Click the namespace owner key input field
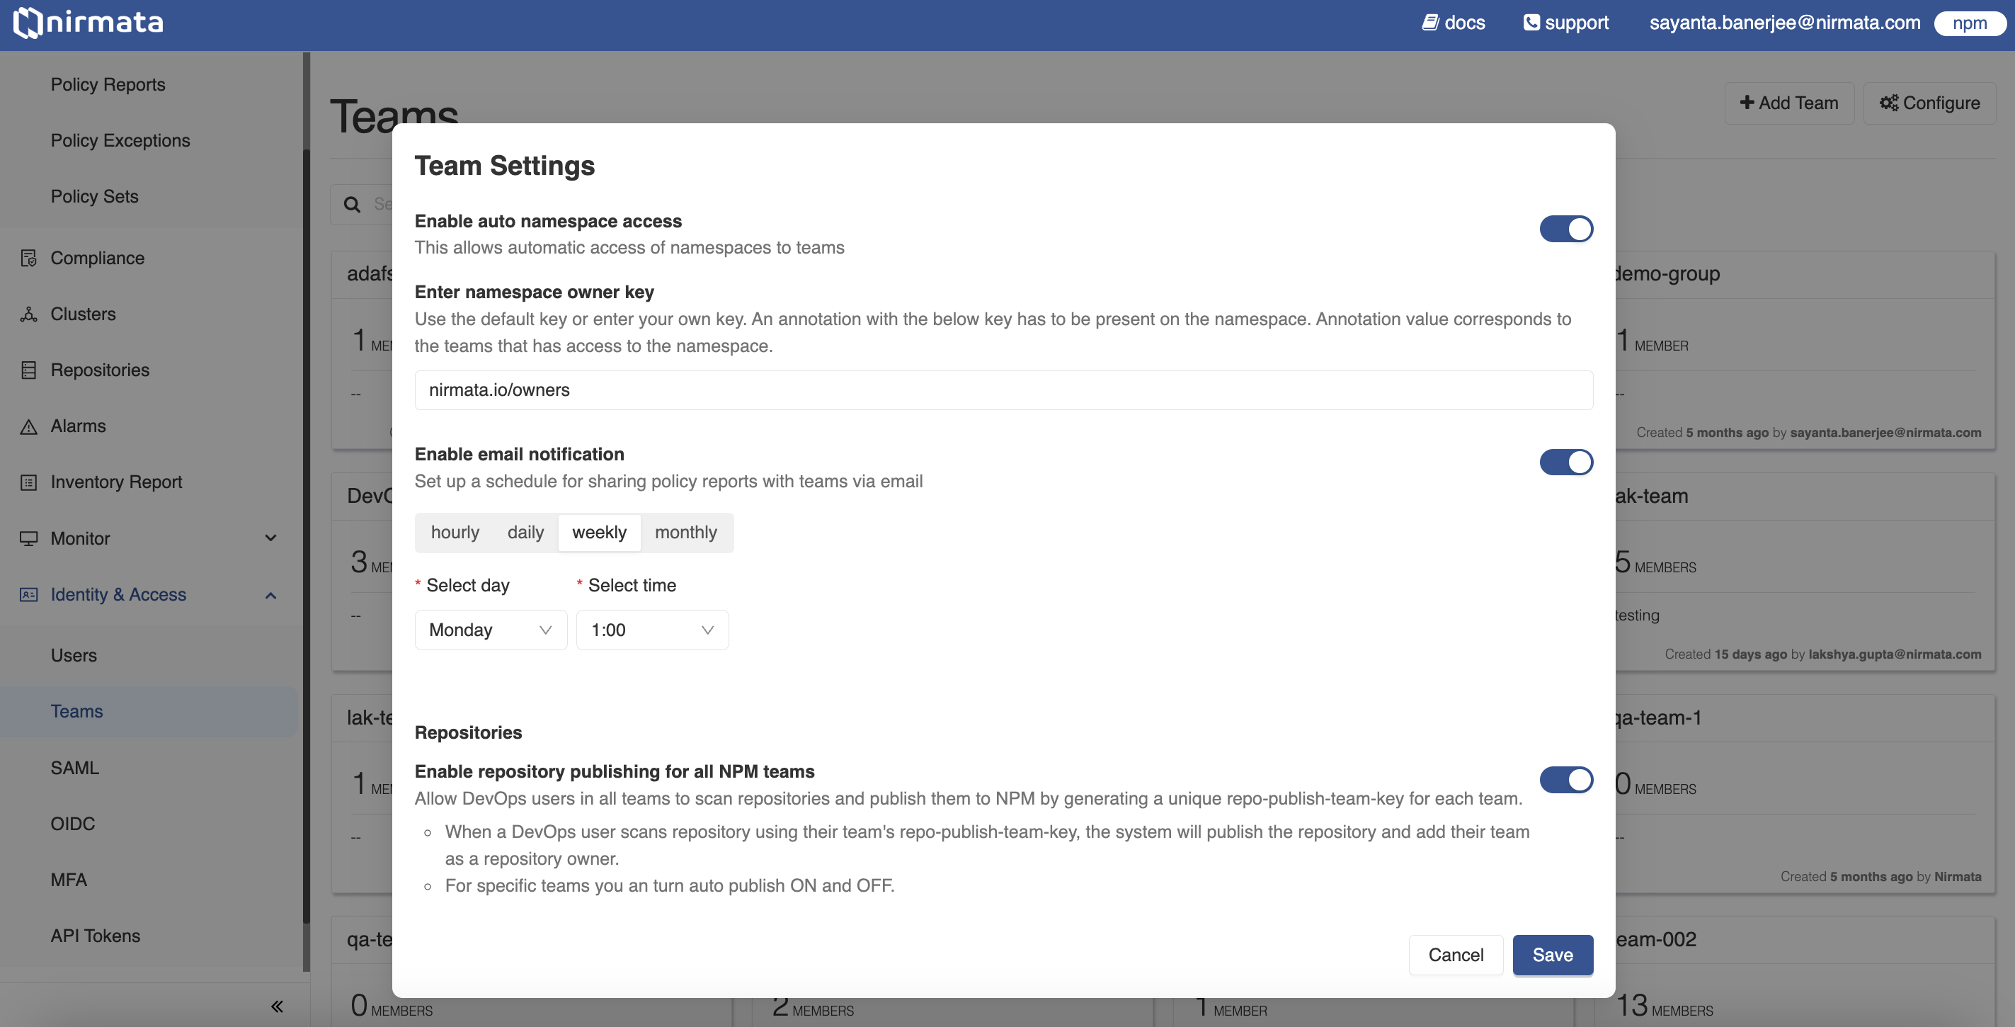The height and width of the screenshot is (1027, 2015). (x=1003, y=390)
